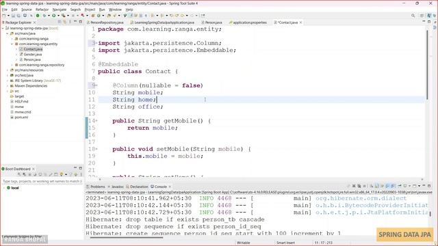Minimize the Package Explorer view
This screenshot has width=438, height=246.
pos(75,22)
